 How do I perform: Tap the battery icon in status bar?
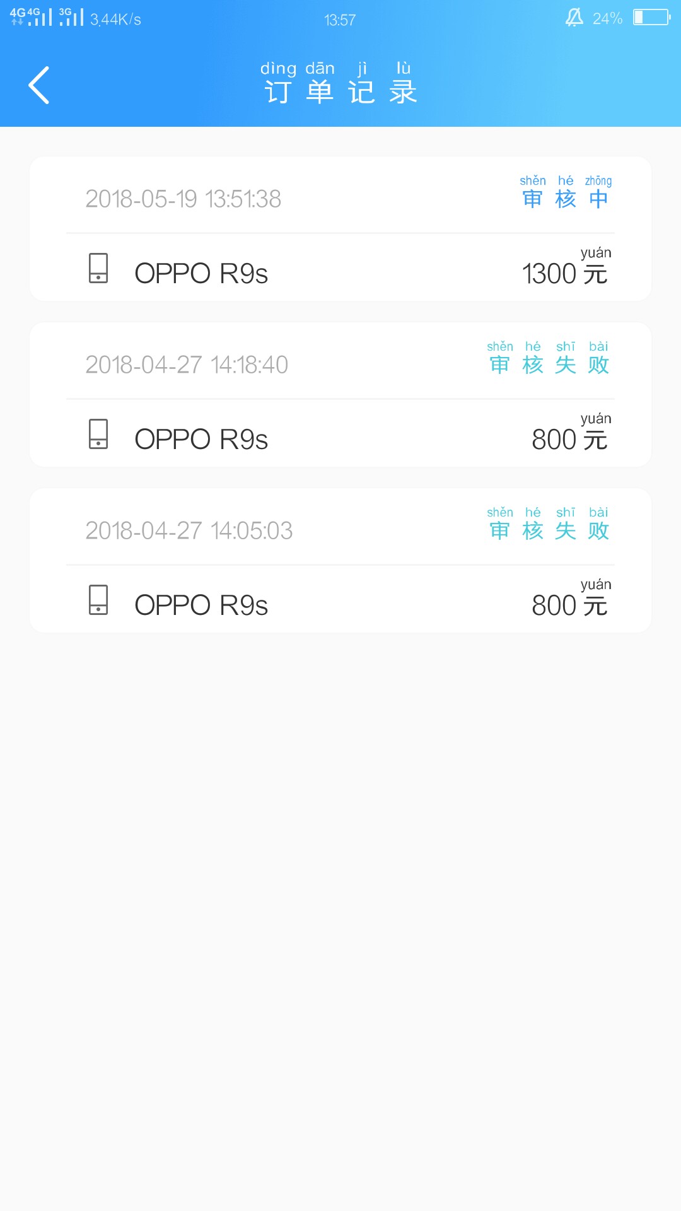[652, 17]
